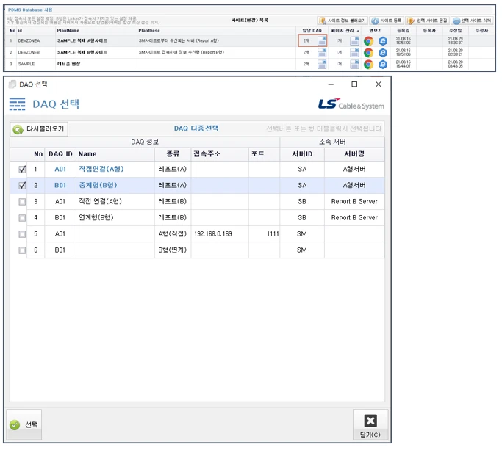The width and height of the screenshot is (502, 450).
Task: Click PlantName column header
Action: point(96,31)
